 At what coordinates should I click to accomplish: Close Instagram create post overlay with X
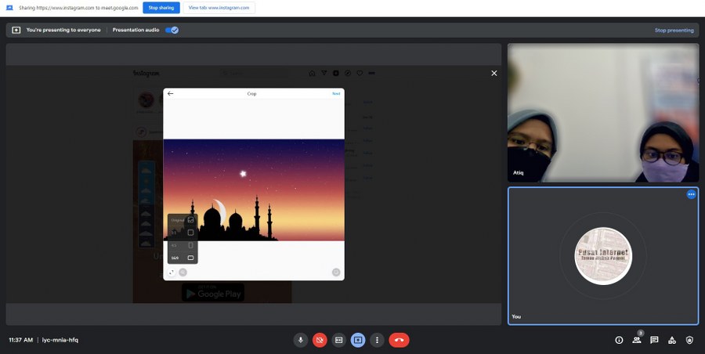(x=494, y=74)
